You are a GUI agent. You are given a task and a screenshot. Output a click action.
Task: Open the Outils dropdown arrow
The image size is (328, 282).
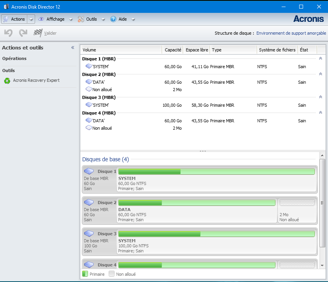pyautogui.click(x=103, y=19)
